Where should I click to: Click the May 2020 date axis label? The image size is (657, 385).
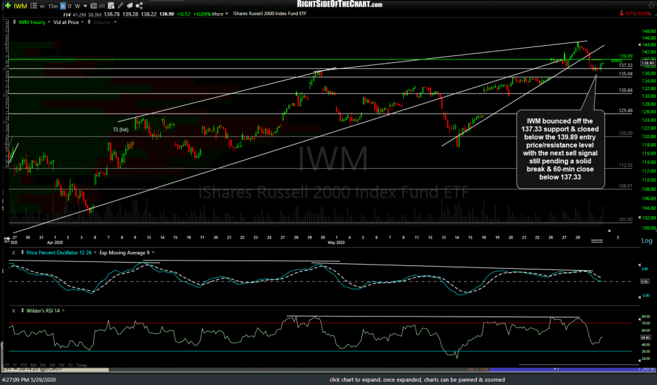336,243
